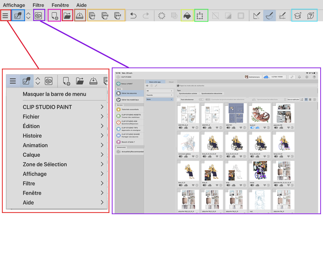Image resolution: width=323 pixels, height=263 pixels.
Task: Check the box on the loutre2 thumbnail
Action: click(x=250, y=104)
